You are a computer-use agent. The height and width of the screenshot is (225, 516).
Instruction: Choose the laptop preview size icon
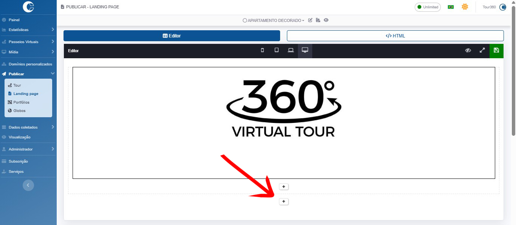[x=291, y=50]
